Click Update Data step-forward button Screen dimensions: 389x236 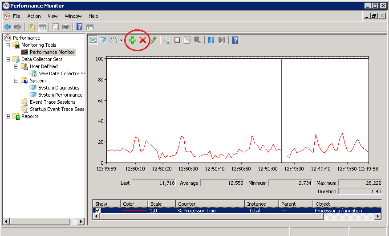(222, 40)
